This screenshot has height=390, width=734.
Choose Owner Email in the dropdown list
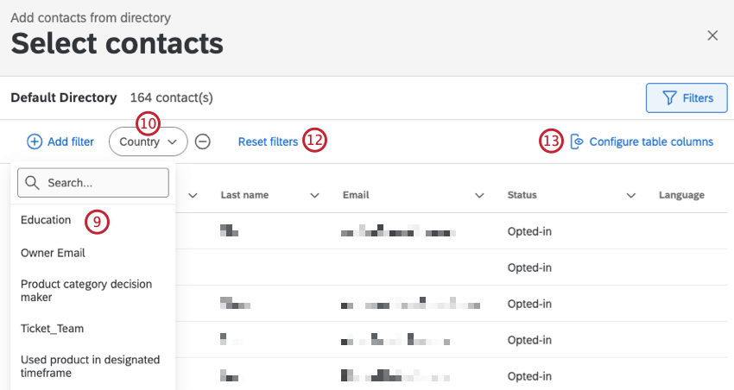(53, 253)
